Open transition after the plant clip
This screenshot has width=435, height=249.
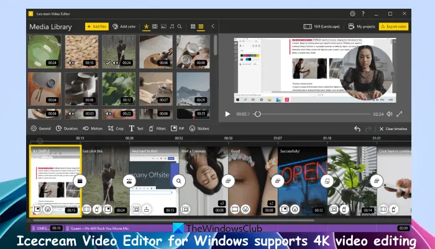click(x=377, y=181)
